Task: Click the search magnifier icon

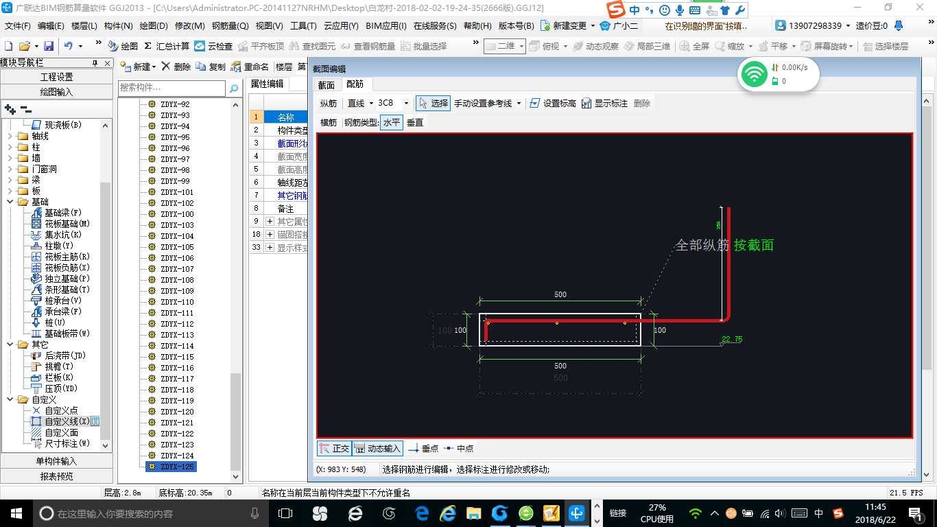Action: pyautogui.click(x=234, y=88)
